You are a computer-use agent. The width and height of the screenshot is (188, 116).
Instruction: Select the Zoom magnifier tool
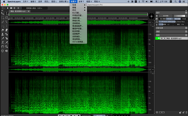(6, 46)
